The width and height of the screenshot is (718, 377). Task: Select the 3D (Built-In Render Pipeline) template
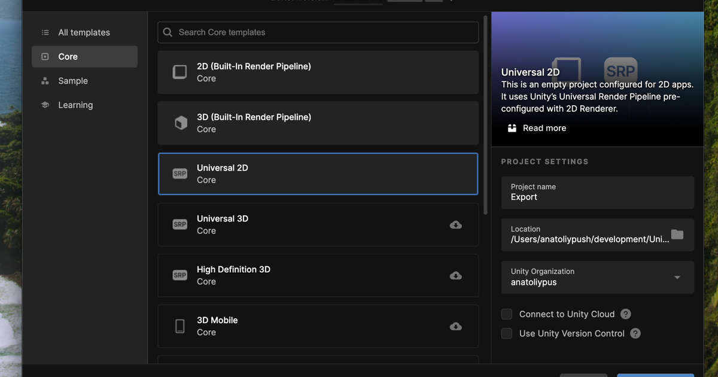(318, 123)
